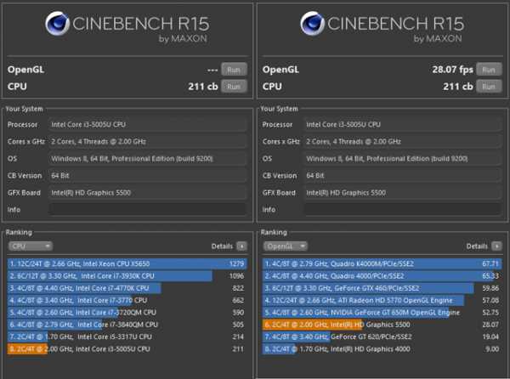Select the Intel Core i7-3720QM CPU ranking row
The height and width of the screenshot is (379, 510).
(127, 313)
